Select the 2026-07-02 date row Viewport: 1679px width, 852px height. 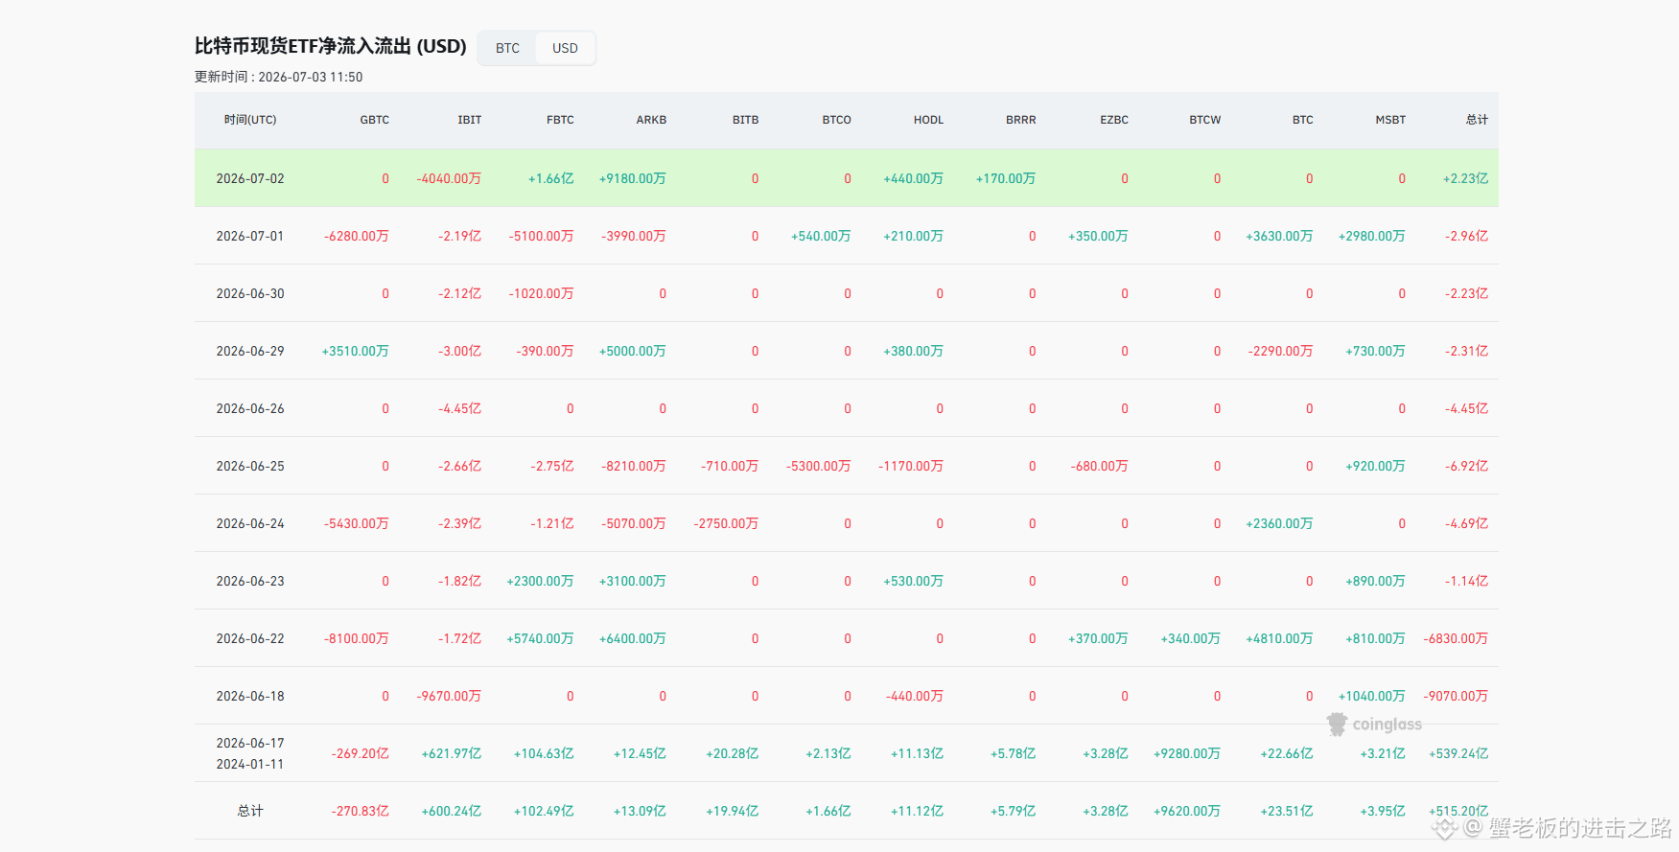pyautogui.click(x=846, y=178)
